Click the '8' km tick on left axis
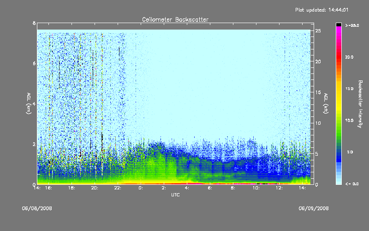 coord(34,24)
